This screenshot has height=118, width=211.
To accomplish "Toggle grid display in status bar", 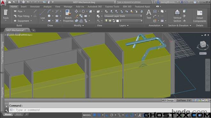I will [x=95, y=115].
